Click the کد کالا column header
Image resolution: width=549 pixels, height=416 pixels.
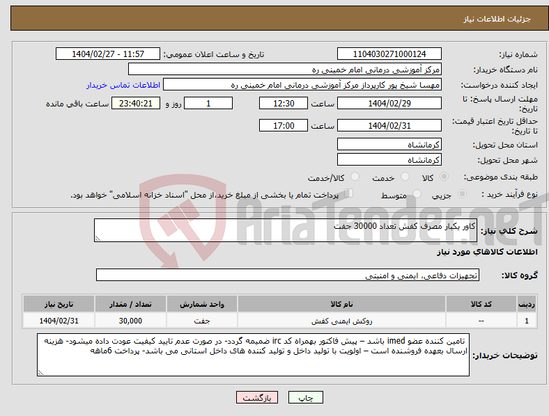481,304
